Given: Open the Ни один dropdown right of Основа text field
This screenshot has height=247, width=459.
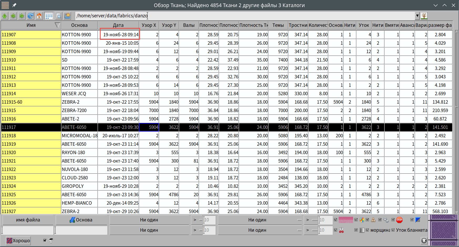Looking at the screenshot, I should tap(149, 230).
